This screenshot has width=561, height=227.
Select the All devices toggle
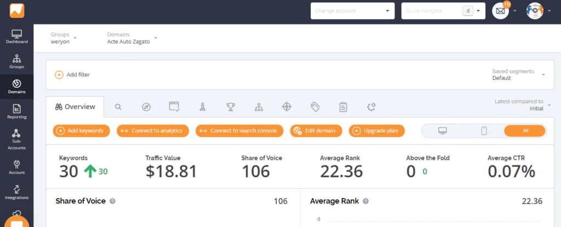point(525,131)
